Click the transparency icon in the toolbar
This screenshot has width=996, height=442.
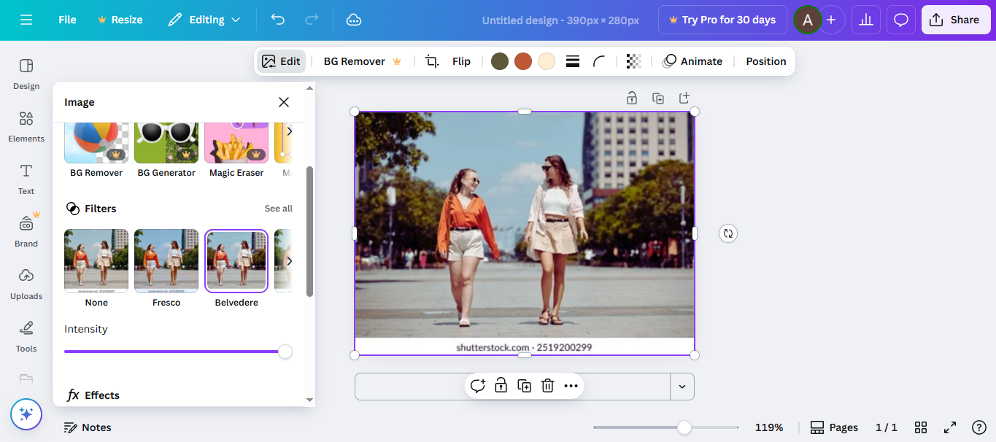click(633, 61)
